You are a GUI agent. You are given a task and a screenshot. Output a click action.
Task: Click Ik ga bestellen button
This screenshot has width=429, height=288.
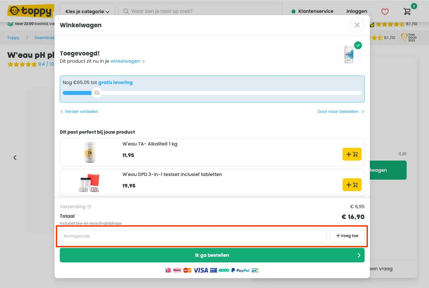point(212,255)
